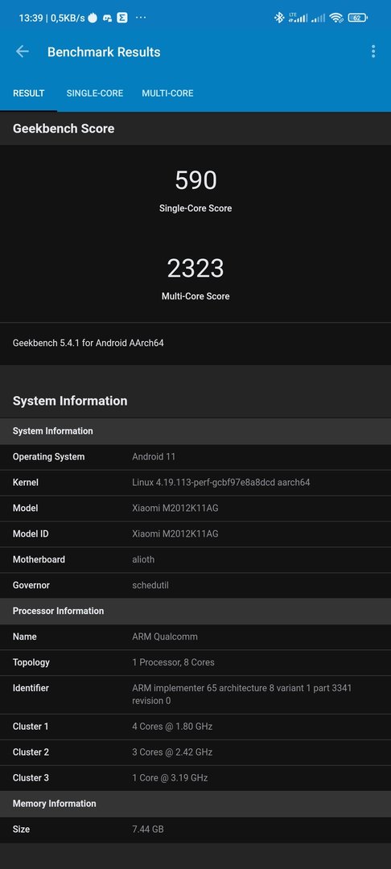Tap the Kernel row label
391x869 pixels.
point(26,483)
